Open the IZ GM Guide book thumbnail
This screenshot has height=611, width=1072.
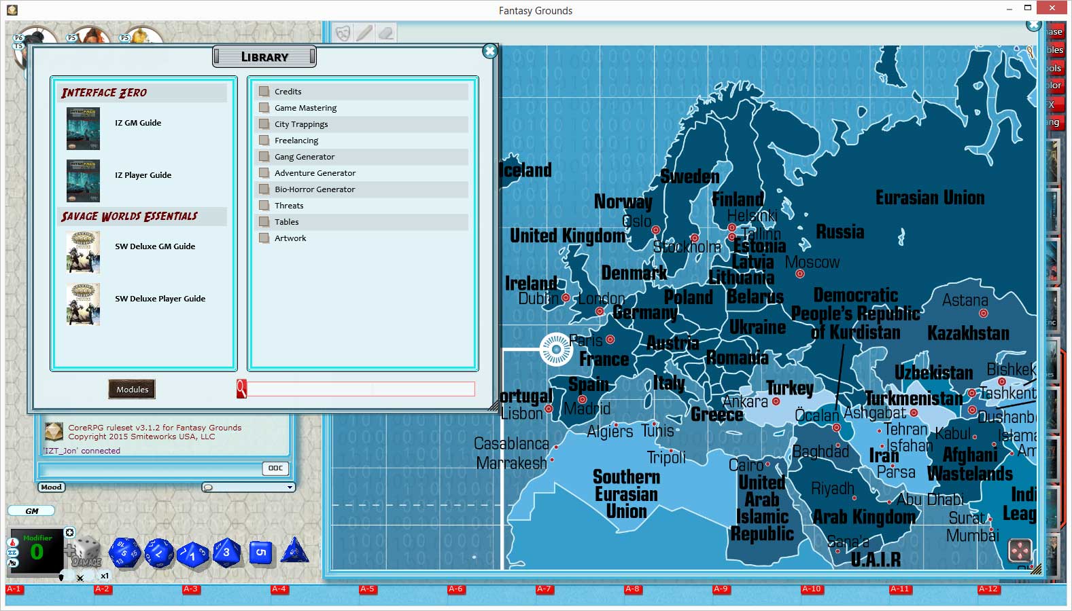(83, 128)
